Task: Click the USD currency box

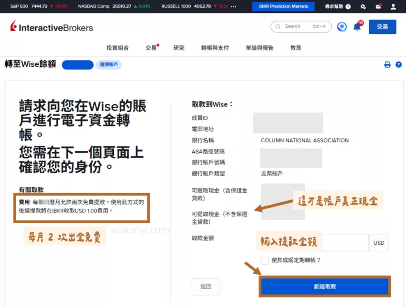Action: tap(379, 243)
